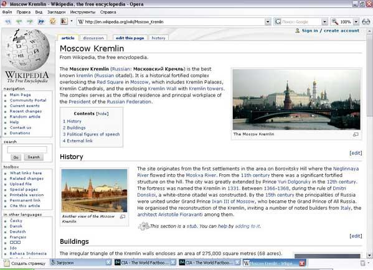Open the Инструменты menu

tap(83, 12)
